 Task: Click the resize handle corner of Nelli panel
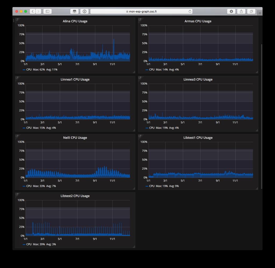tap(134, 189)
